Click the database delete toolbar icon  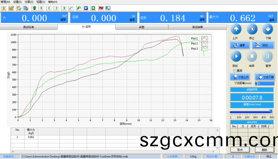[26, 8]
